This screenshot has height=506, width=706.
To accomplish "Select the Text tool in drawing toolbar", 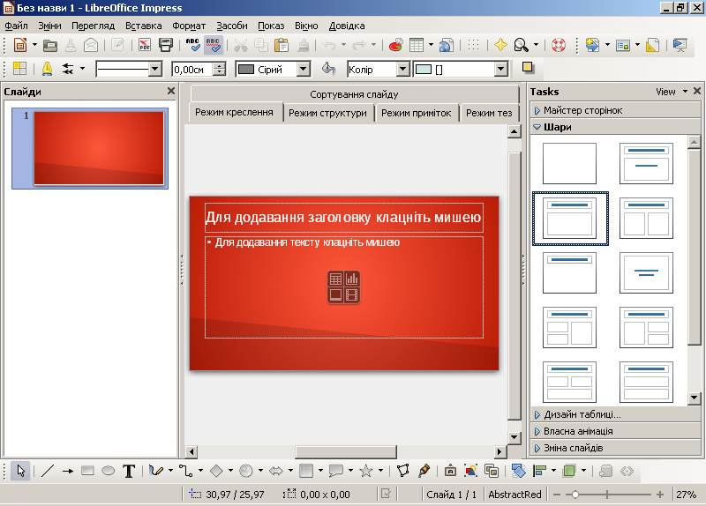I will pyautogui.click(x=129, y=471).
